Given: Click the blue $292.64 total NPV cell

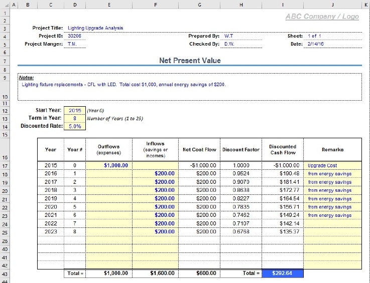Looking at the screenshot, I should 283,273.
